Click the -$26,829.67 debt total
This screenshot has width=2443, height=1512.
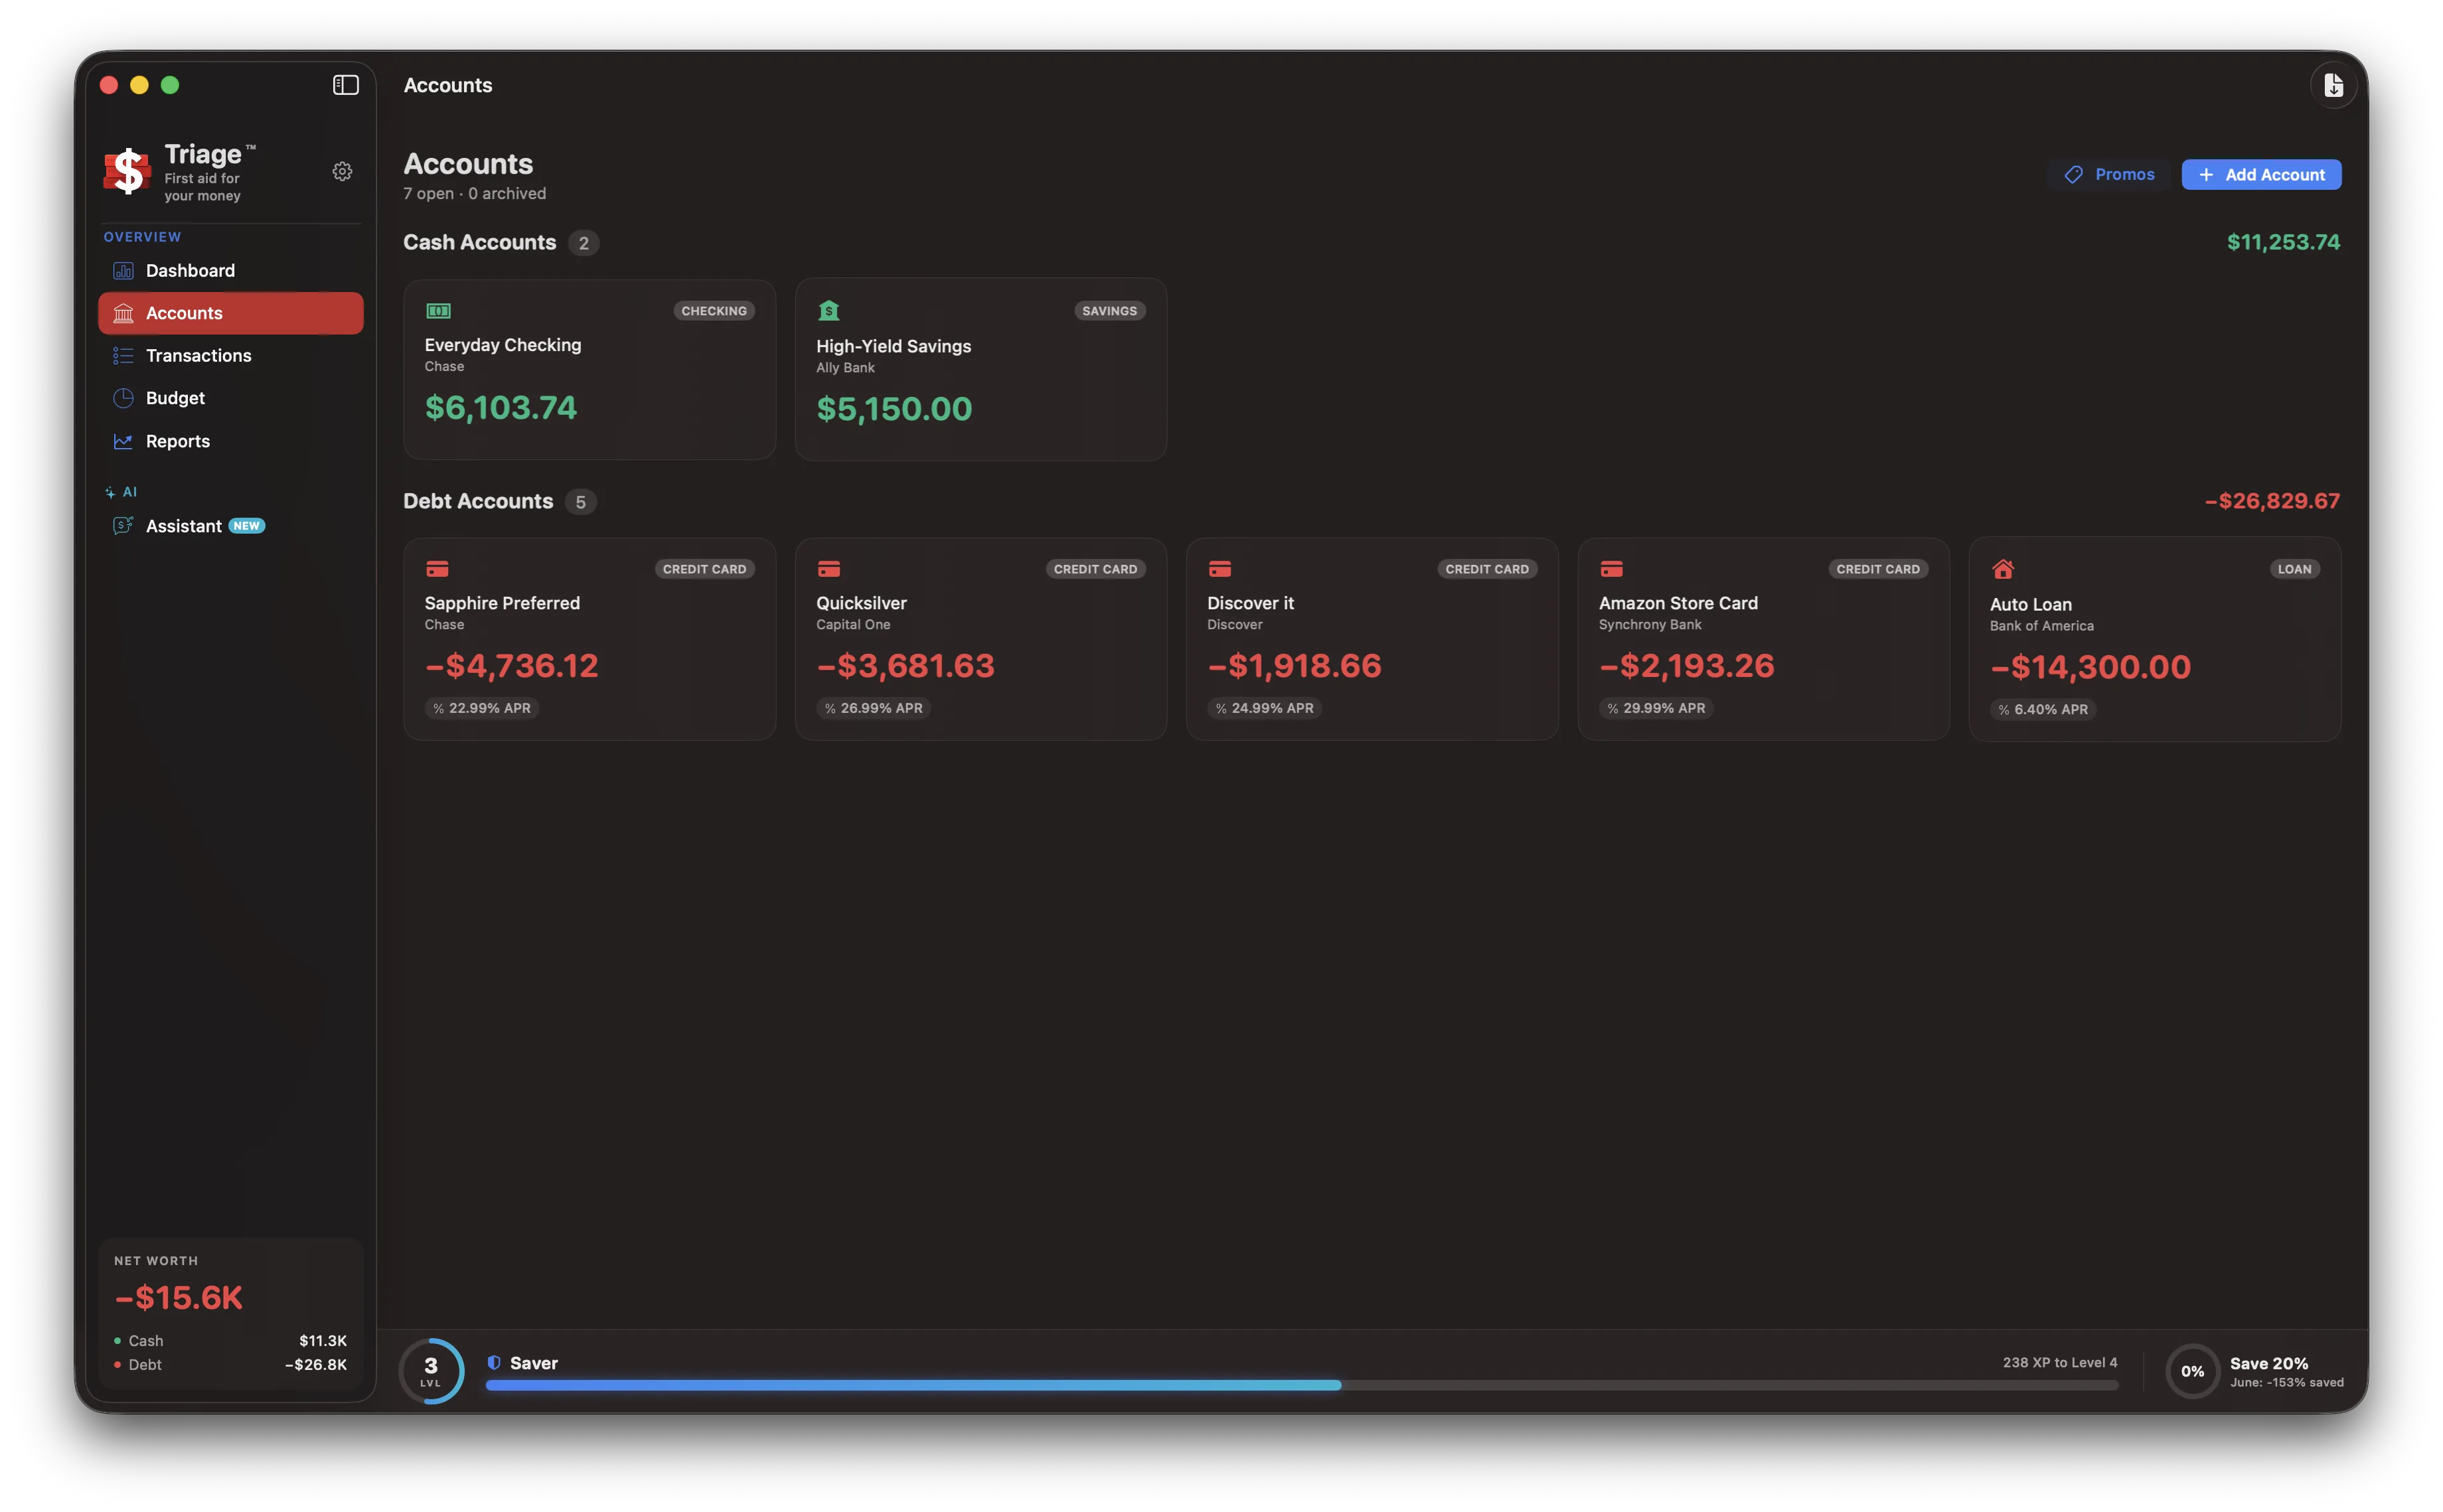2271,500
